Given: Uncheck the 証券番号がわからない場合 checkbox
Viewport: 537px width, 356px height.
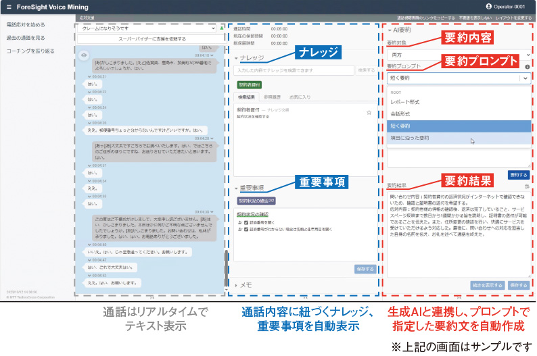Looking at the screenshot, I should coord(246,230).
